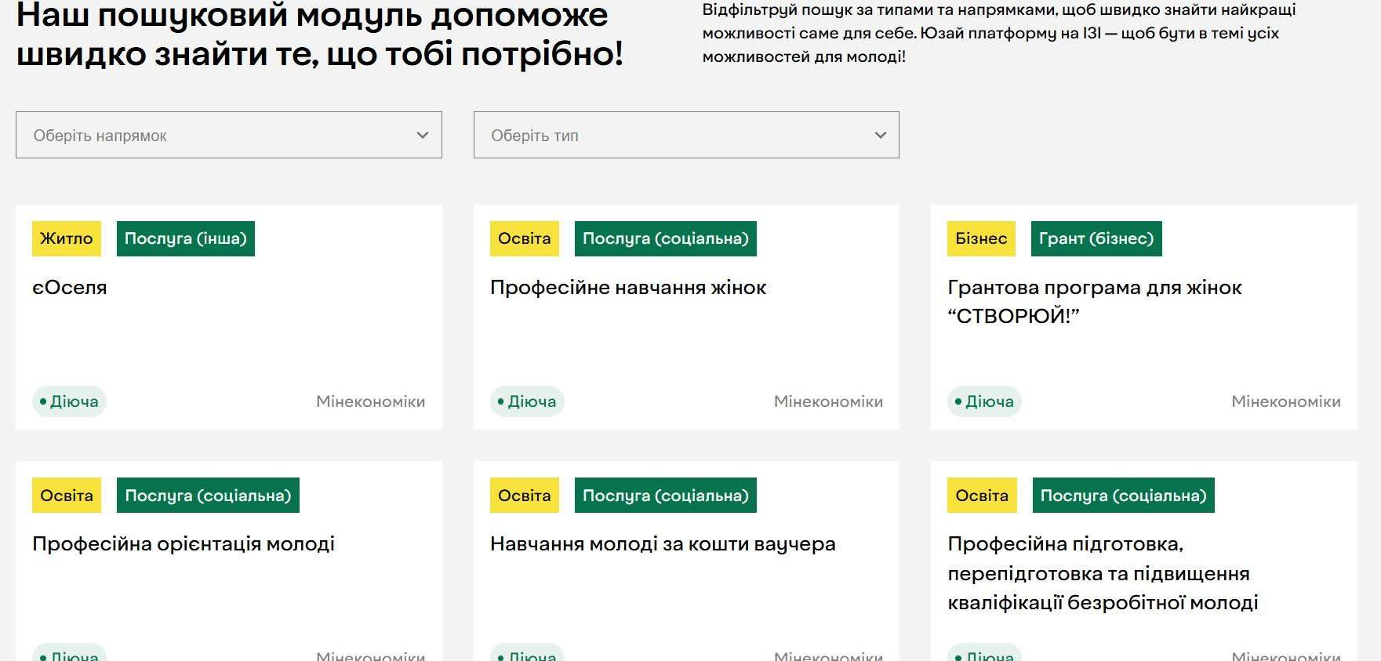Image resolution: width=1381 pixels, height=661 pixels.
Task: Click the green 'Грант (бізнес)' tag
Action: (x=1096, y=238)
